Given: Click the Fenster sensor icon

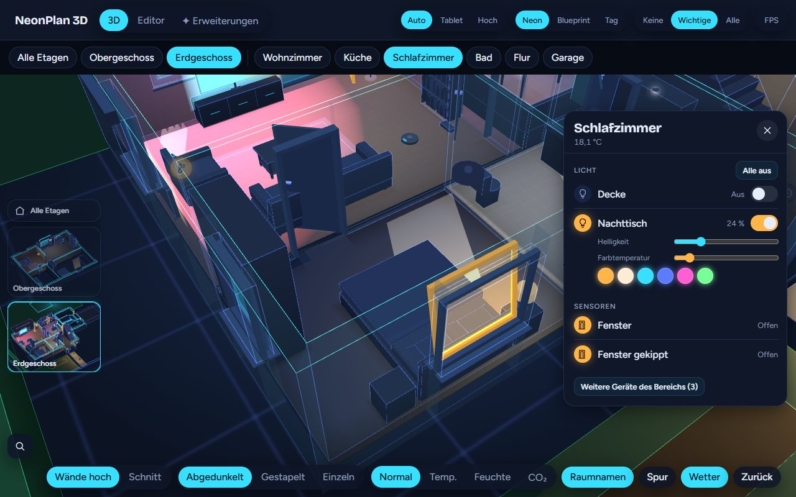Looking at the screenshot, I should click(x=583, y=325).
